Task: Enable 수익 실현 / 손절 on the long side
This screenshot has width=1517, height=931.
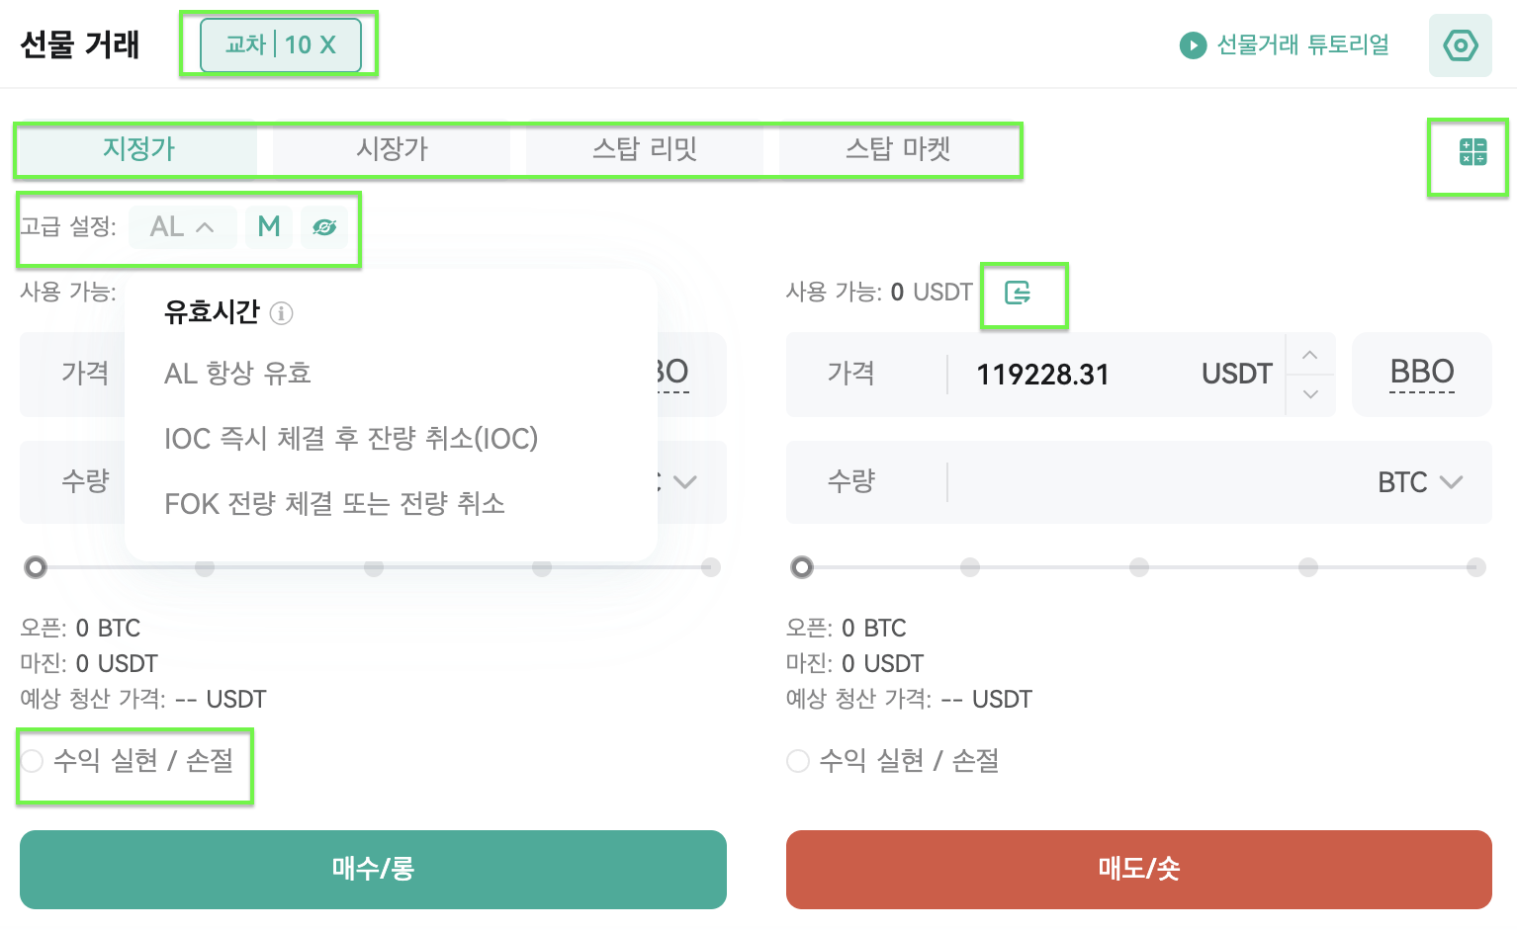Action: click(32, 761)
